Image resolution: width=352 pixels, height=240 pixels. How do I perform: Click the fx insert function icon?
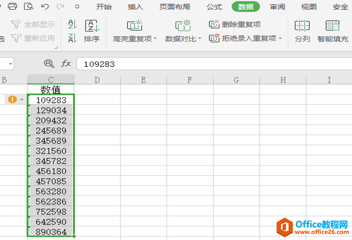66,63
